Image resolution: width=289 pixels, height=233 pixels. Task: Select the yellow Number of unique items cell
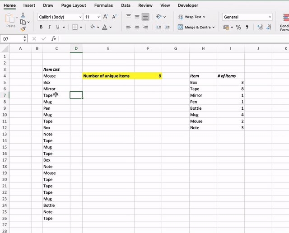coord(108,76)
